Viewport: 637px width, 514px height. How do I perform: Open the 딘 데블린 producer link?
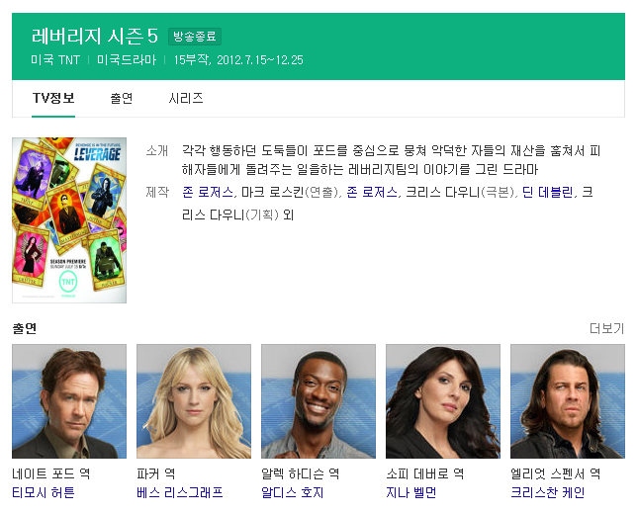point(548,192)
